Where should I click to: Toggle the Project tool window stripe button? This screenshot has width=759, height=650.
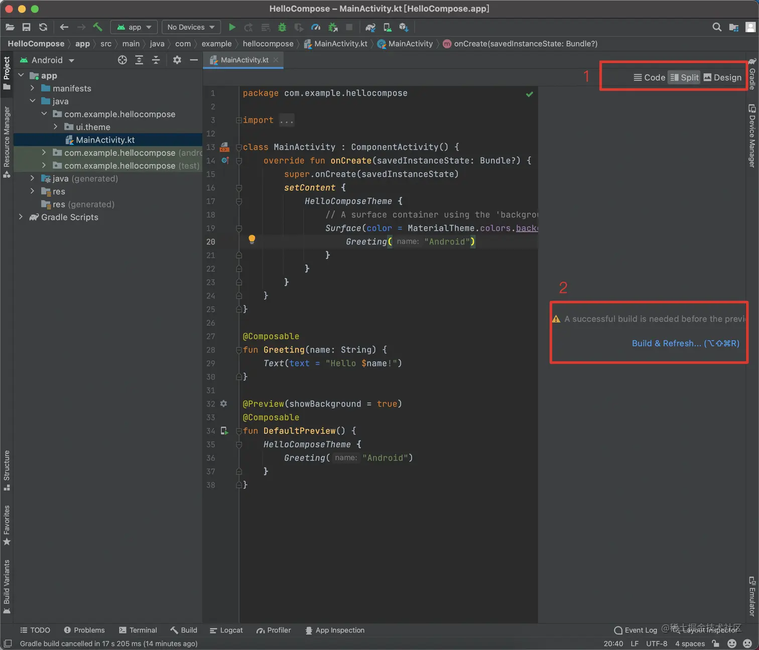pos(7,73)
